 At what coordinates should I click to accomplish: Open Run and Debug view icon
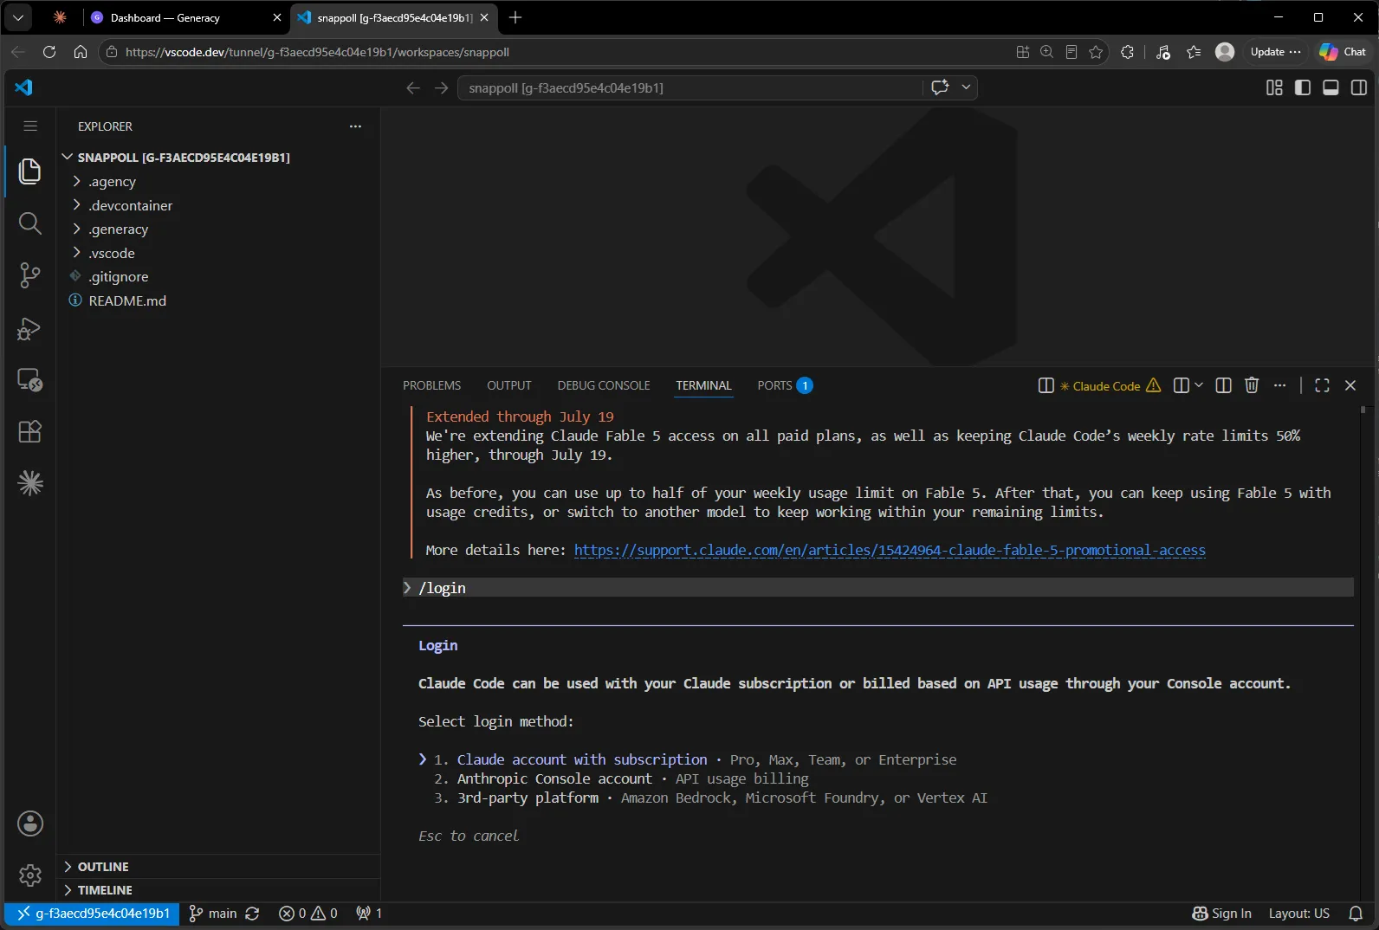[x=30, y=328]
